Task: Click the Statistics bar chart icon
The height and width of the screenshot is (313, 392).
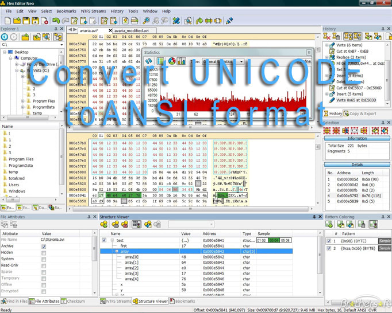Action: coord(182,61)
